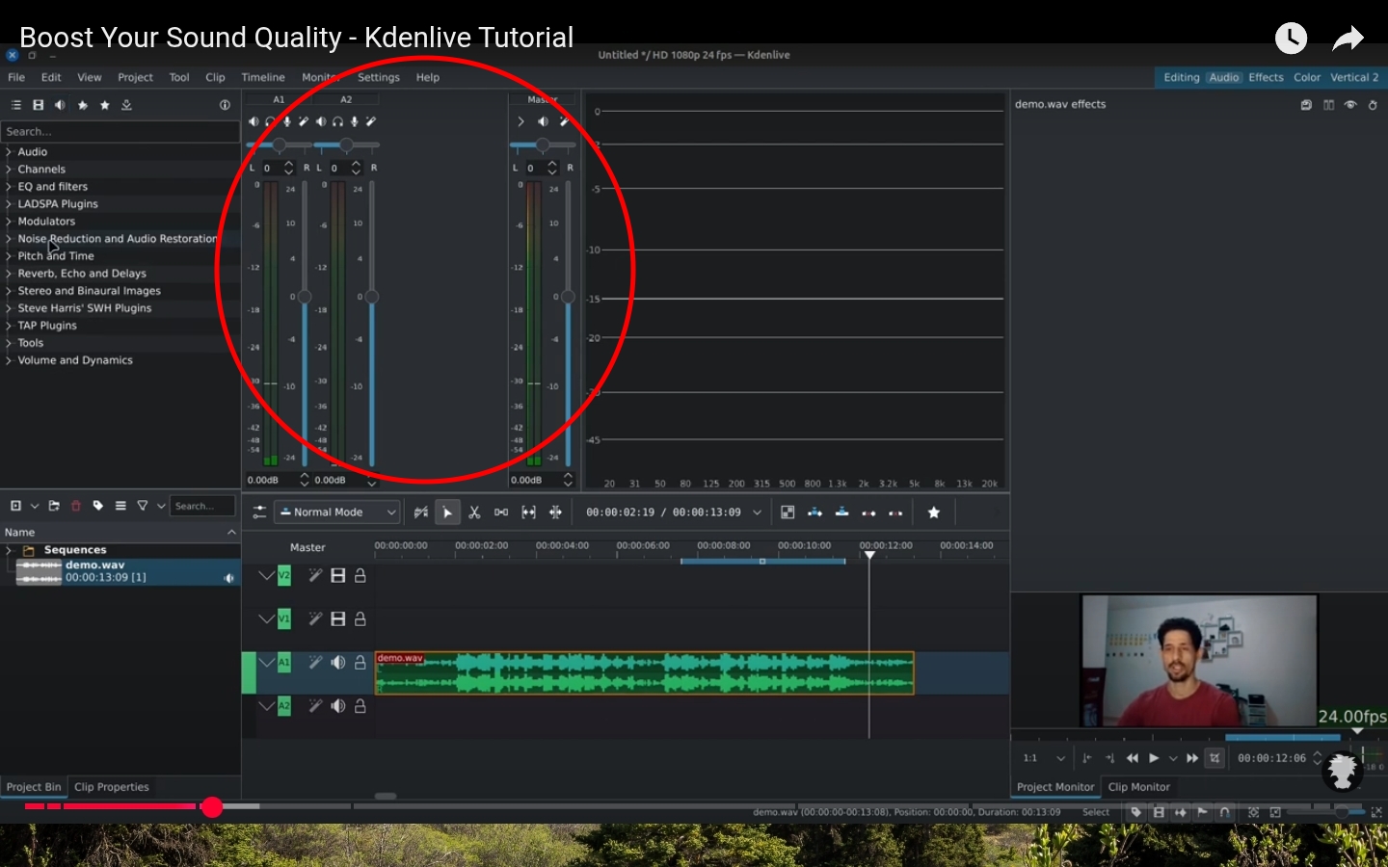Expand the Audio effects category
Viewport: 1388px width, 867px height.
tap(9, 152)
